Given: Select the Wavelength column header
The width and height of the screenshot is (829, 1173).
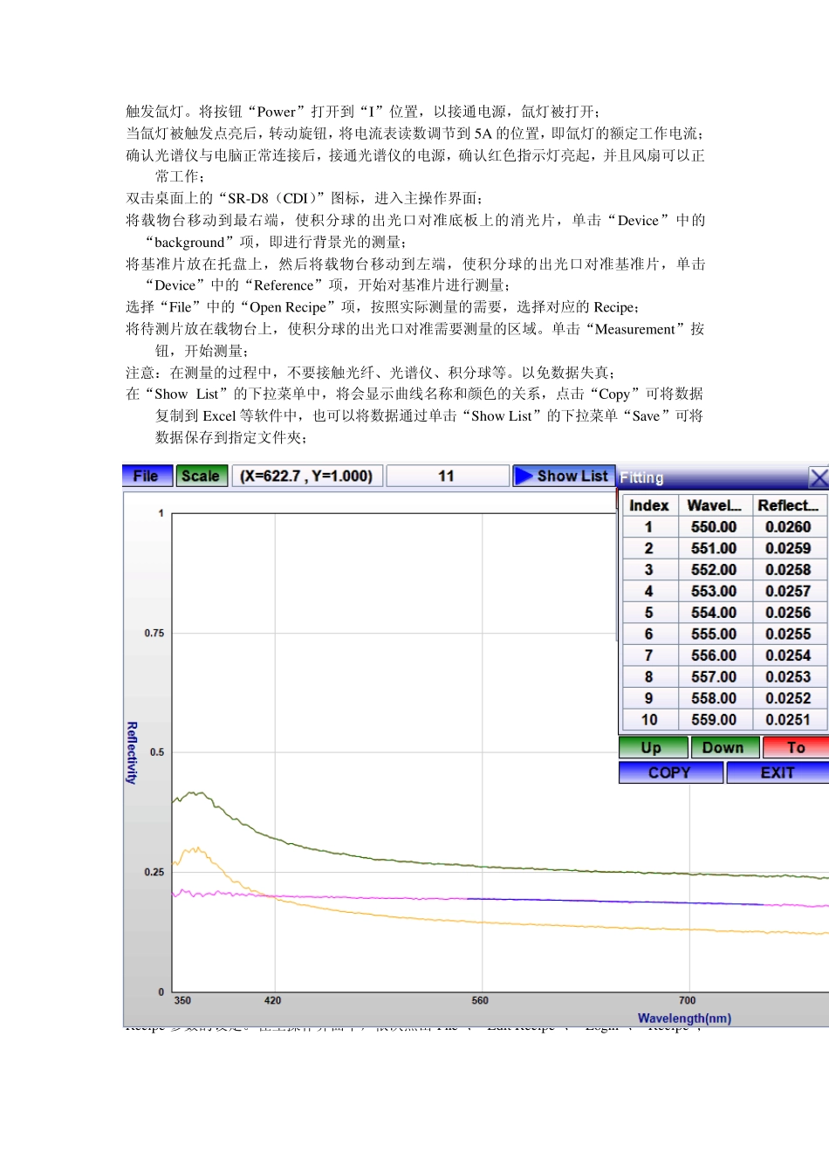Looking at the screenshot, I should coord(714,505).
